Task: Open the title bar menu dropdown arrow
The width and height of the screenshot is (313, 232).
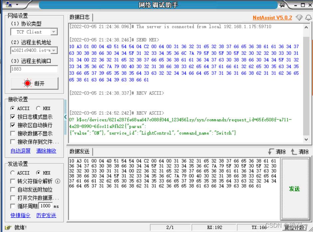Action: 17,4
